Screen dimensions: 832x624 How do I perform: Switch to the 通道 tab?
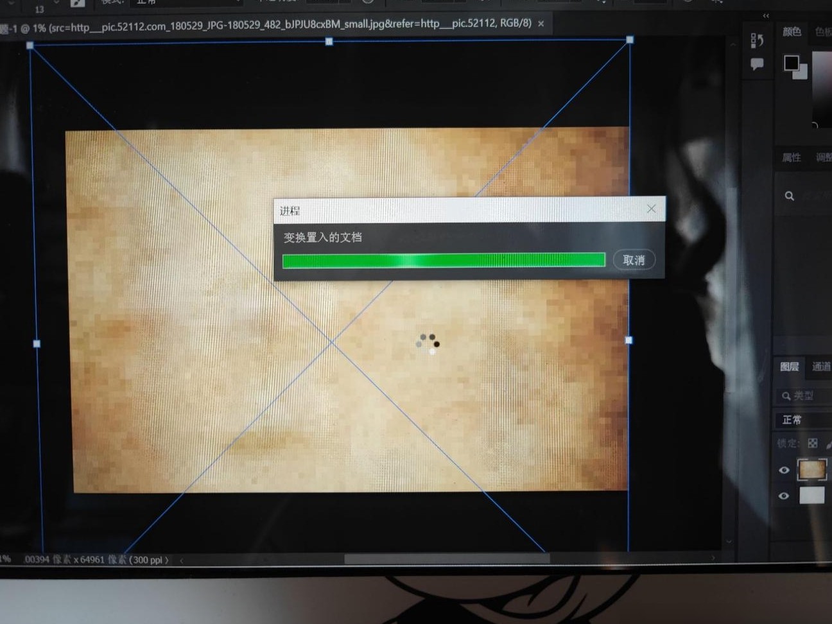coord(821,367)
